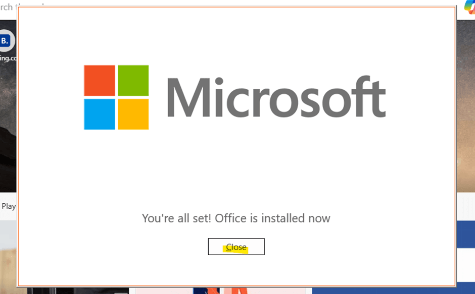Open the Booking.com shortcut icon
The image size is (475, 294).
tap(6, 40)
